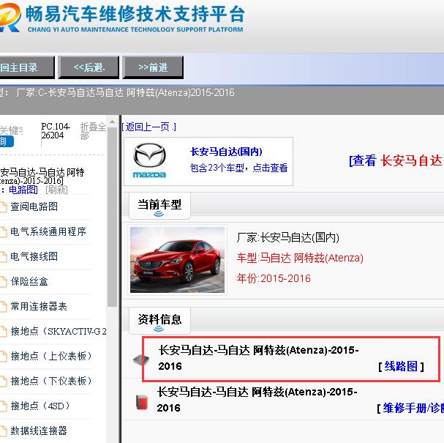
Task: Click the 返回上一页 link
Action: click(x=149, y=127)
